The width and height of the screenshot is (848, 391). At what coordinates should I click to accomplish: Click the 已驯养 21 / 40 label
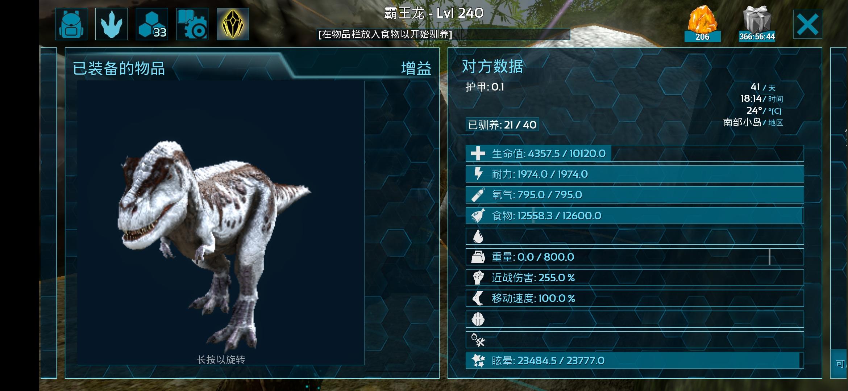tap(502, 125)
